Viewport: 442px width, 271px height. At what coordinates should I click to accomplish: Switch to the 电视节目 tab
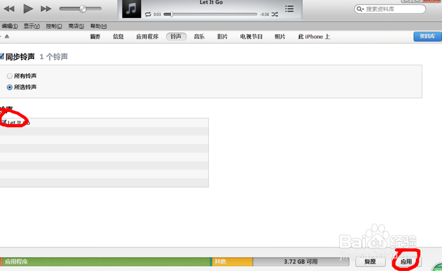tap(251, 37)
